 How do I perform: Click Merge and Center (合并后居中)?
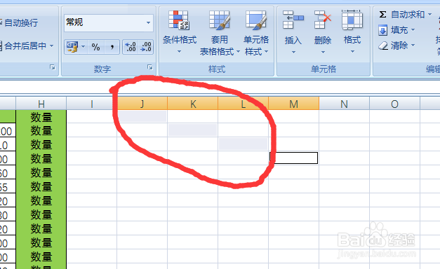(x=23, y=46)
